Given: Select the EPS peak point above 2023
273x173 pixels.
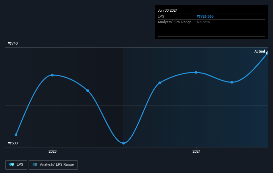Looking at the screenshot, I should [x=52, y=75].
